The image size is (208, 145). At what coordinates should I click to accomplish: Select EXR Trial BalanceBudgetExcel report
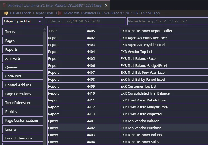[x=128, y=65]
